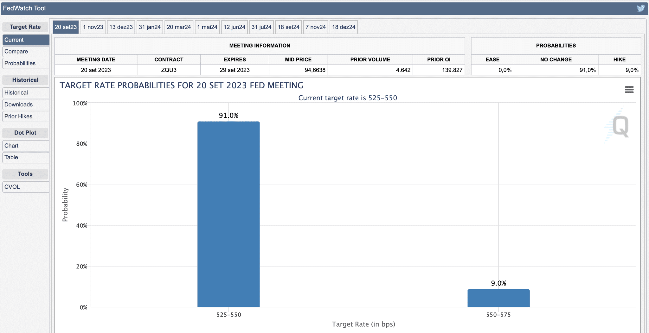Open the 31 jan24 meeting tab
The height and width of the screenshot is (333, 649).
click(x=150, y=27)
